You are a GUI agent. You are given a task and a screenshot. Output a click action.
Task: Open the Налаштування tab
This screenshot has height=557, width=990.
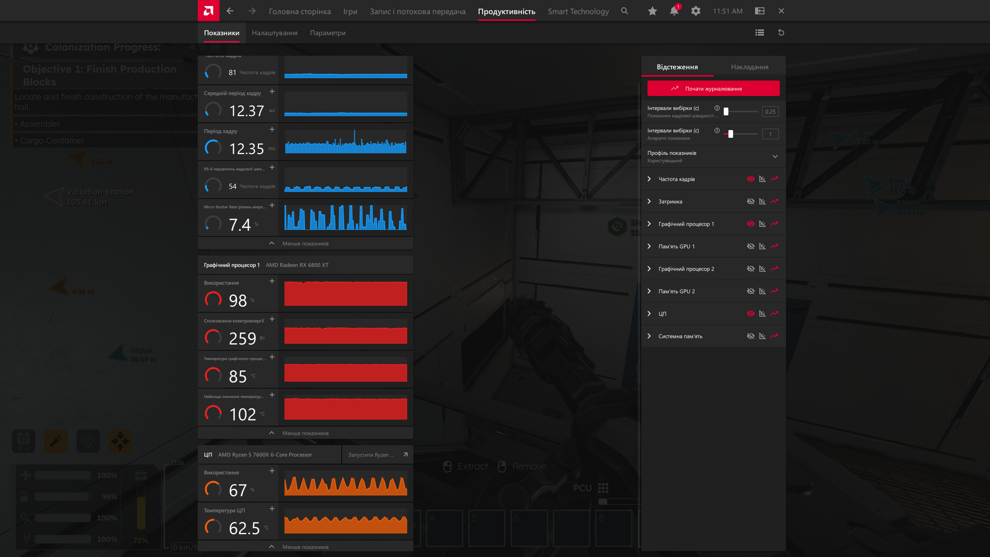[274, 33]
